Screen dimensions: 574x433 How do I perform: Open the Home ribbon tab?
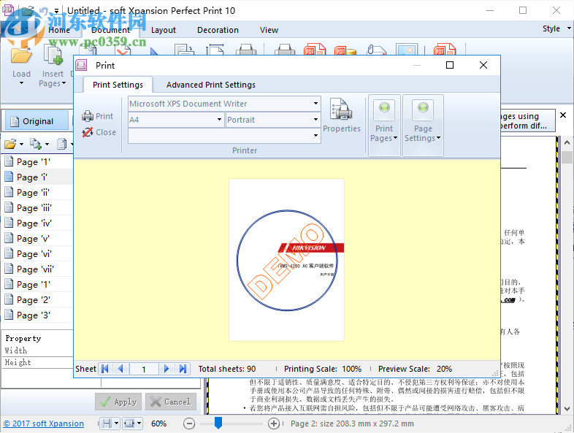click(59, 30)
